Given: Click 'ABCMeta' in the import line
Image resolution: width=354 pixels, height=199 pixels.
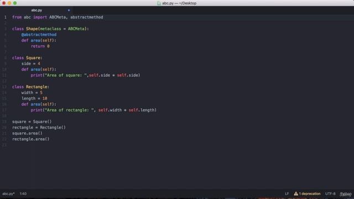Looking at the screenshot, I should pyautogui.click(x=58, y=17).
